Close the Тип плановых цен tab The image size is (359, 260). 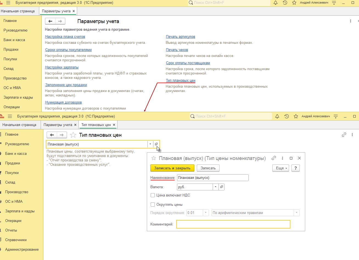[114, 125]
